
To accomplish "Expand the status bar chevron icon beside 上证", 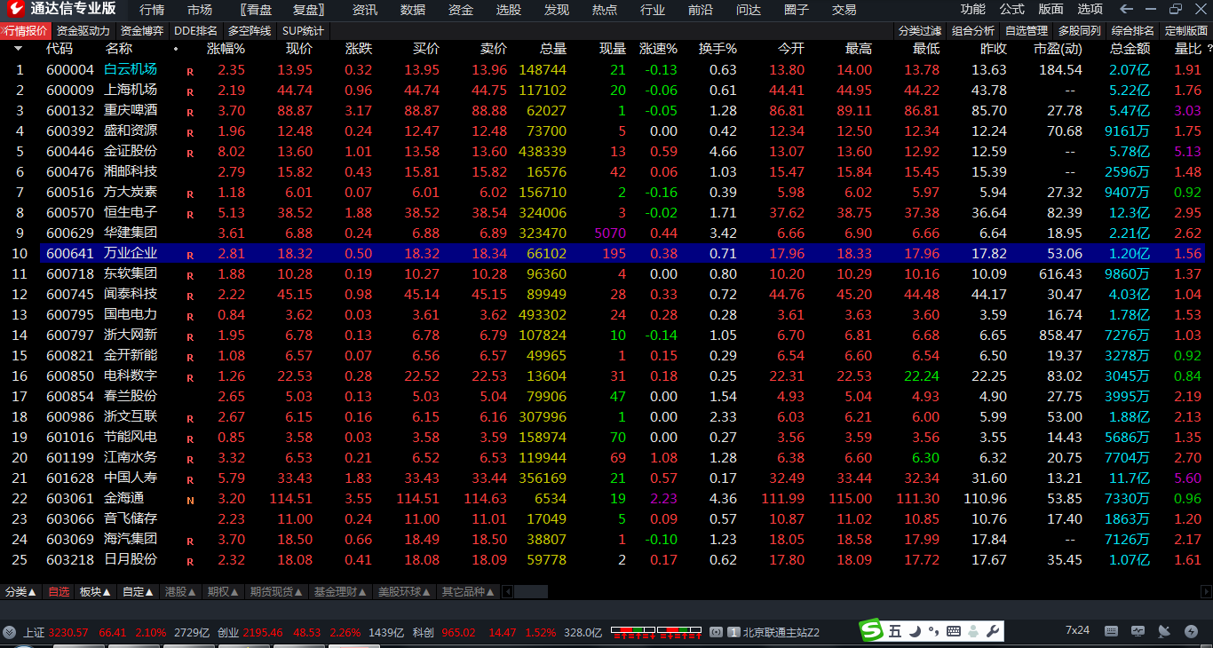I will click(x=9, y=632).
